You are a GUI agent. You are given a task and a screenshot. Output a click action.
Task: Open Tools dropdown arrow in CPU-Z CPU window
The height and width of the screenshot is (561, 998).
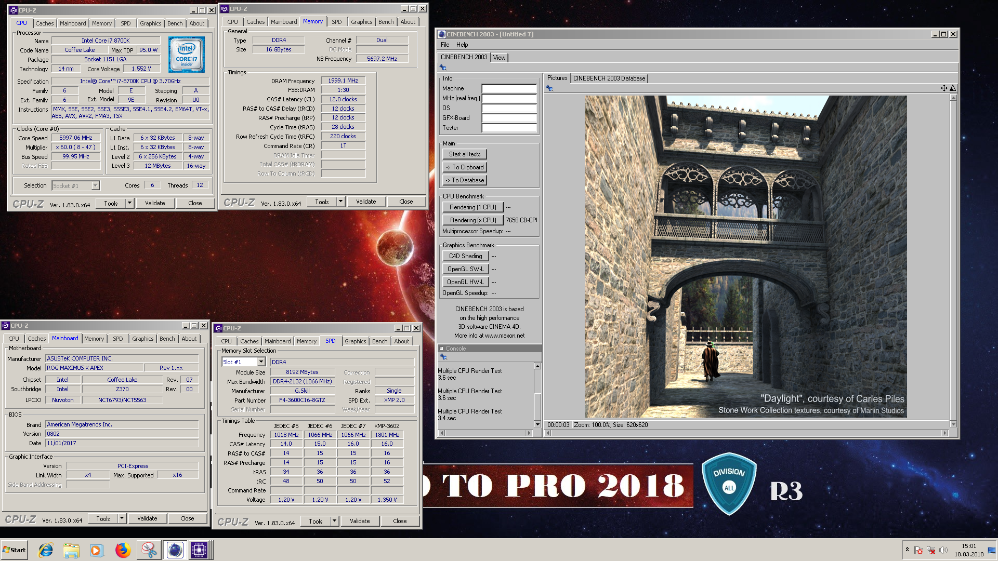point(129,203)
